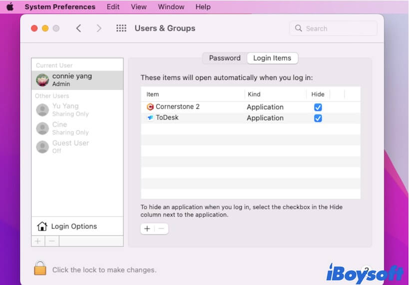The image size is (409, 285).
Task: Add a user with the sidebar plus button
Action: click(x=38, y=241)
